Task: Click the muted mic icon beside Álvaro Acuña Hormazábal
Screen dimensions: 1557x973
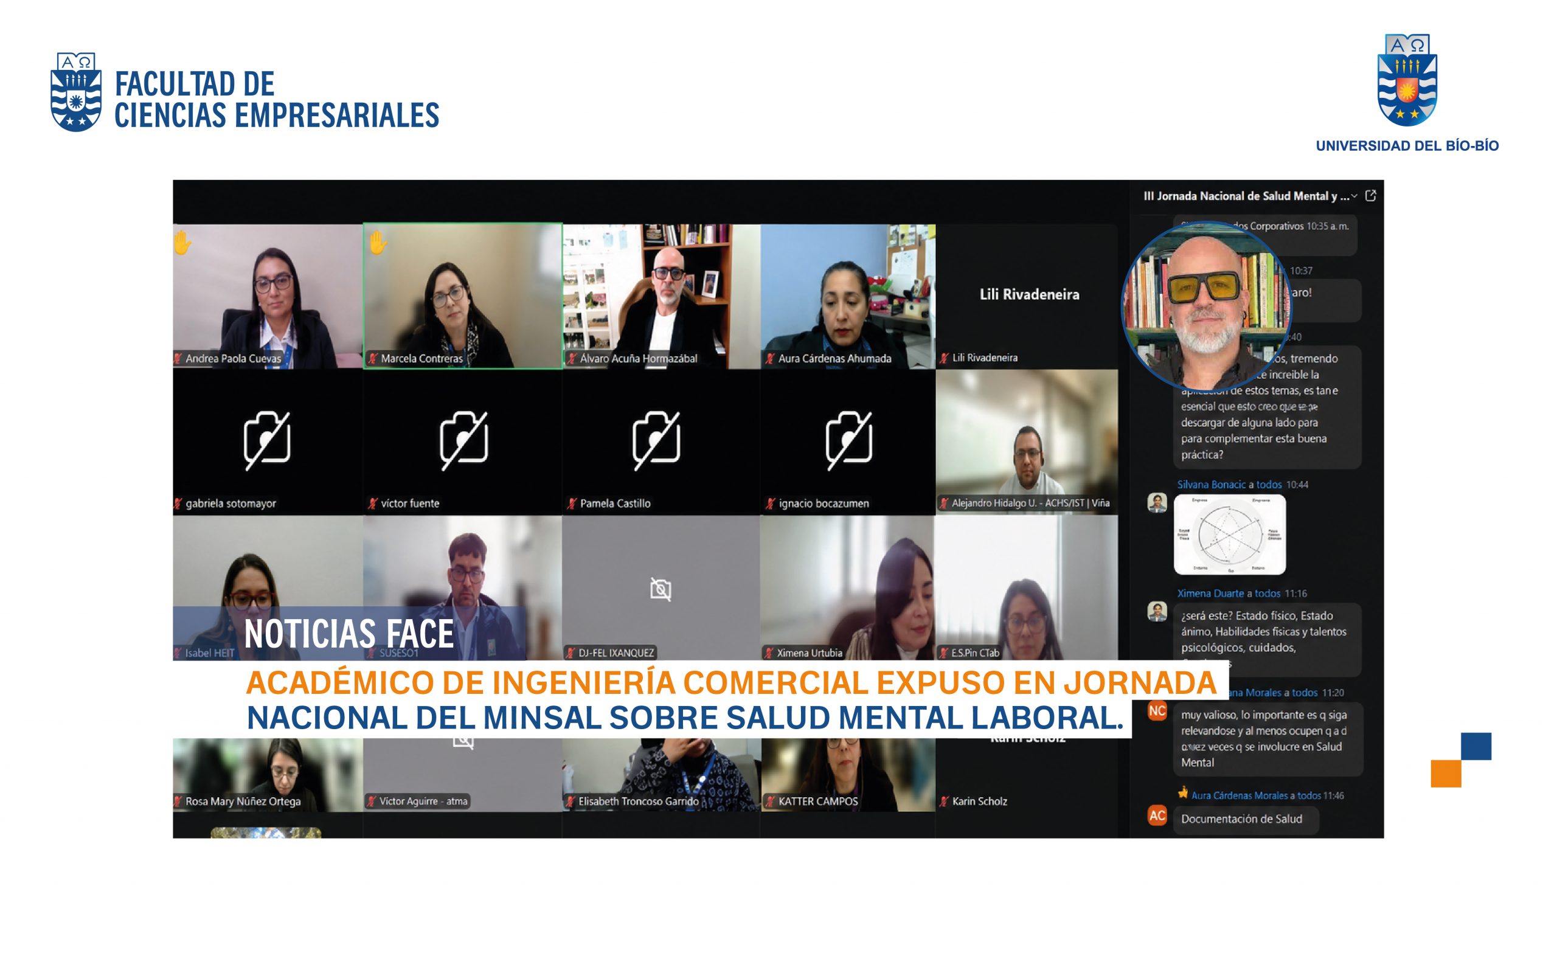Action: point(570,358)
